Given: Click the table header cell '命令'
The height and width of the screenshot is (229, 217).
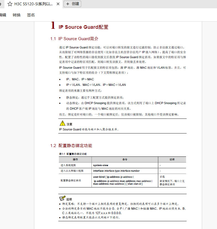Looking at the screenshot, I should pyautogui.click(x=125, y=159).
